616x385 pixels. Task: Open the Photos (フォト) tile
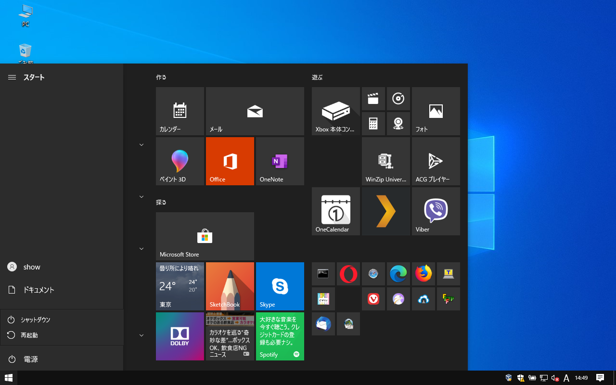pyautogui.click(x=436, y=111)
